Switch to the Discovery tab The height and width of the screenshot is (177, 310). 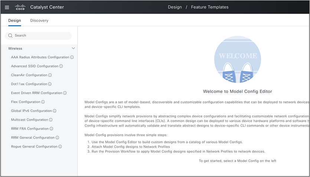pyautogui.click(x=39, y=20)
